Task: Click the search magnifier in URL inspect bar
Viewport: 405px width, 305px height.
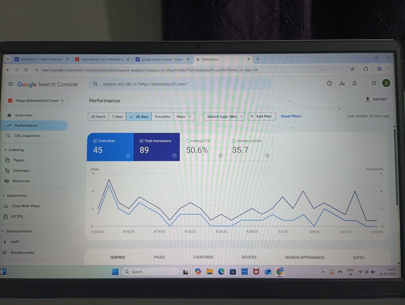Action: pyautogui.click(x=95, y=84)
